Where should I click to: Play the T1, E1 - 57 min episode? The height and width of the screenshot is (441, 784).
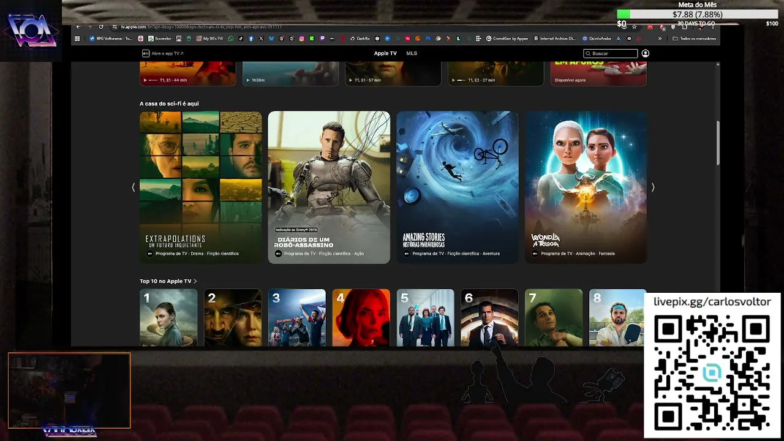[x=393, y=73]
